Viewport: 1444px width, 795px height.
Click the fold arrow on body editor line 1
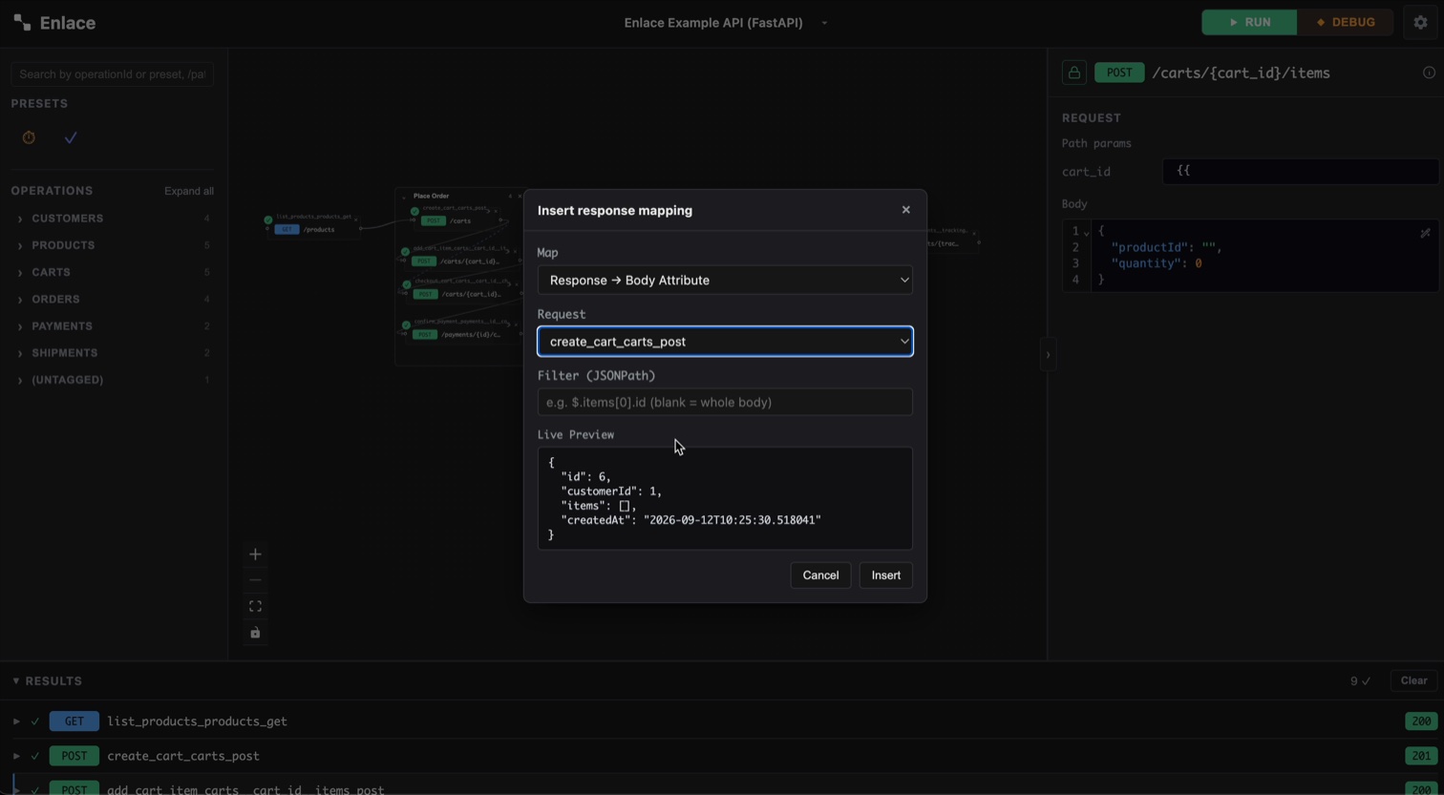(x=1087, y=232)
